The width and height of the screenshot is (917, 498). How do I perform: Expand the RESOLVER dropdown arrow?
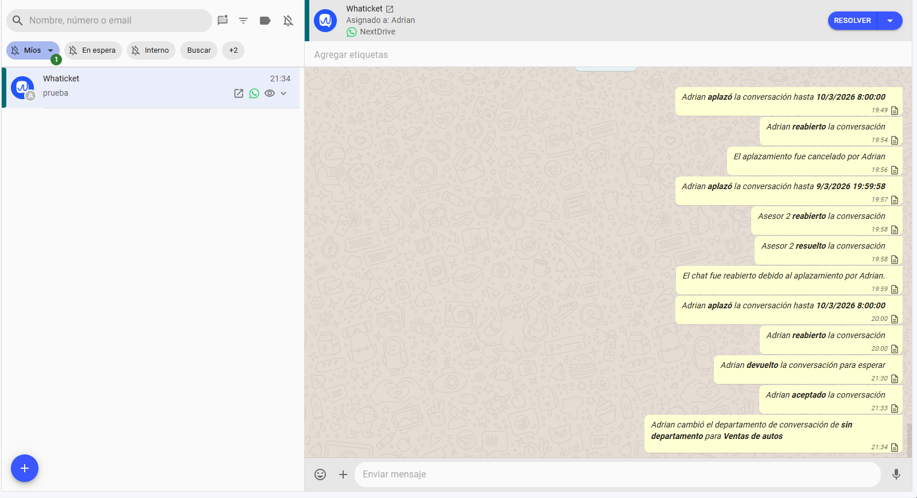(890, 21)
